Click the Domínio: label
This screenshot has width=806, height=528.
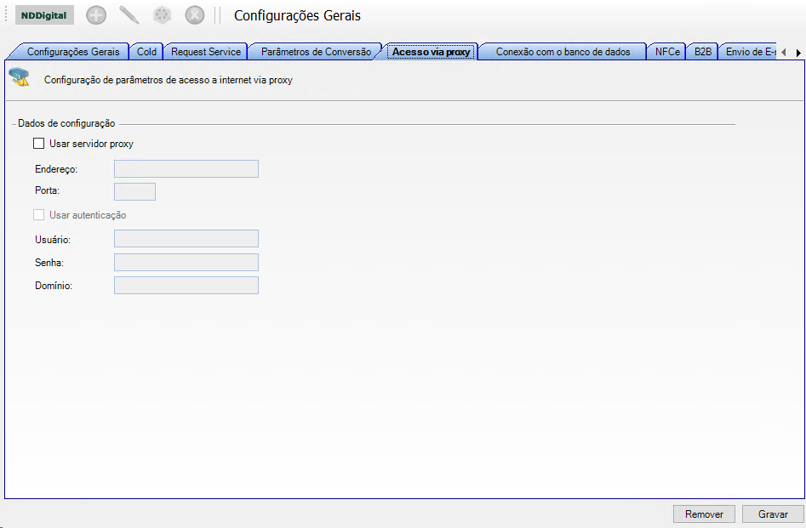tap(54, 286)
